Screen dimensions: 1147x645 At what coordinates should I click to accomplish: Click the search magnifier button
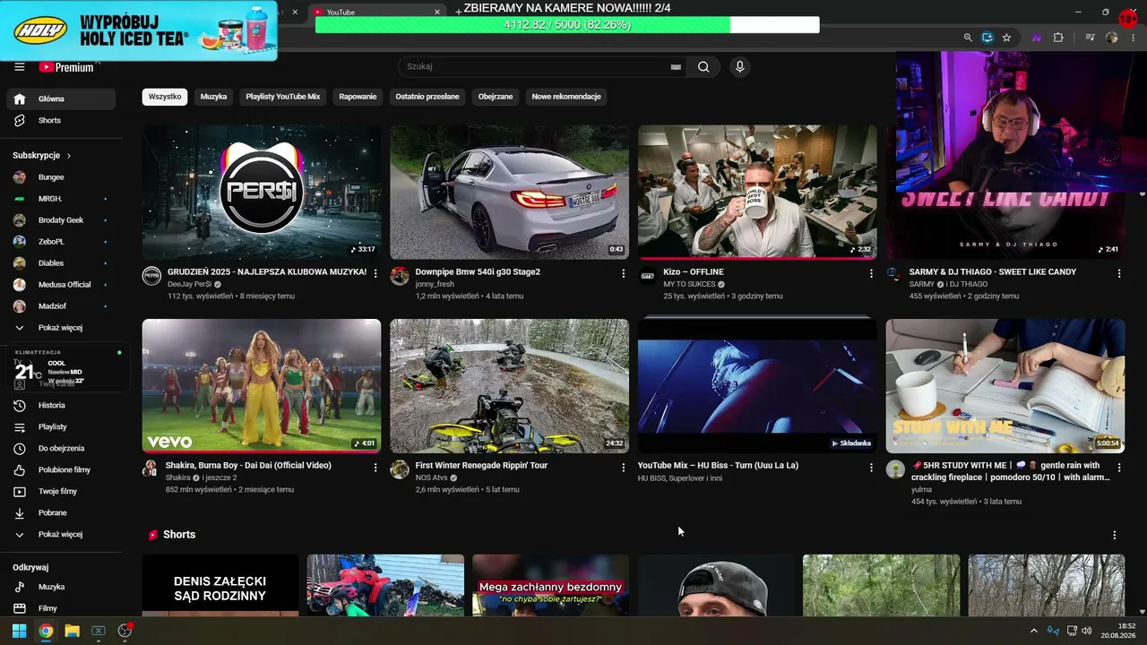tap(703, 66)
